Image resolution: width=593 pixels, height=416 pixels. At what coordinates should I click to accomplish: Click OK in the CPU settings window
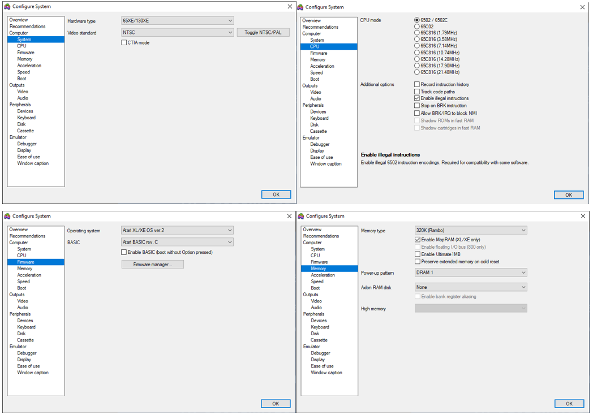pos(569,195)
